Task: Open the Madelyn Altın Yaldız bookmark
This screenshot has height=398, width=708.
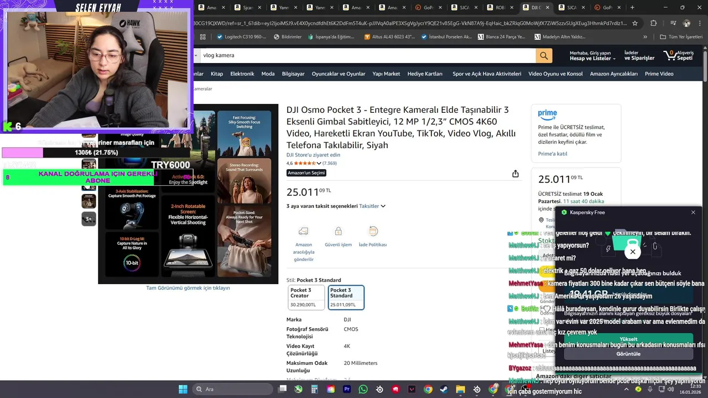Action: point(560,37)
